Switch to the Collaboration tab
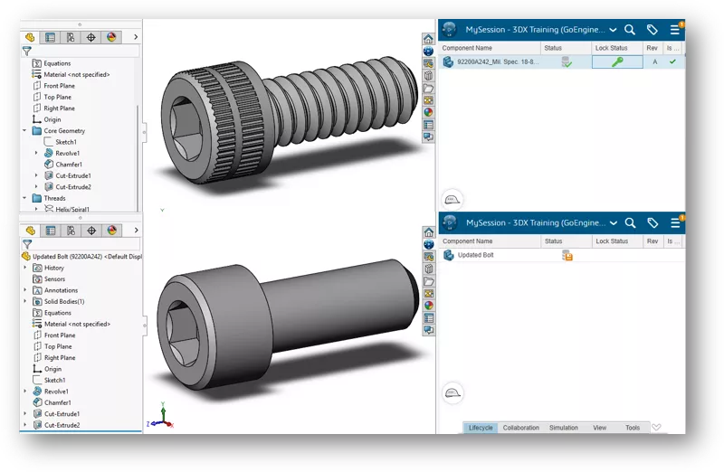The width and height of the screenshot is (724, 472). click(x=521, y=429)
